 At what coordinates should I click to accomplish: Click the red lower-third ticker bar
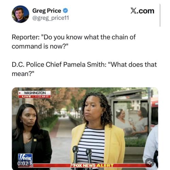pos(92,166)
